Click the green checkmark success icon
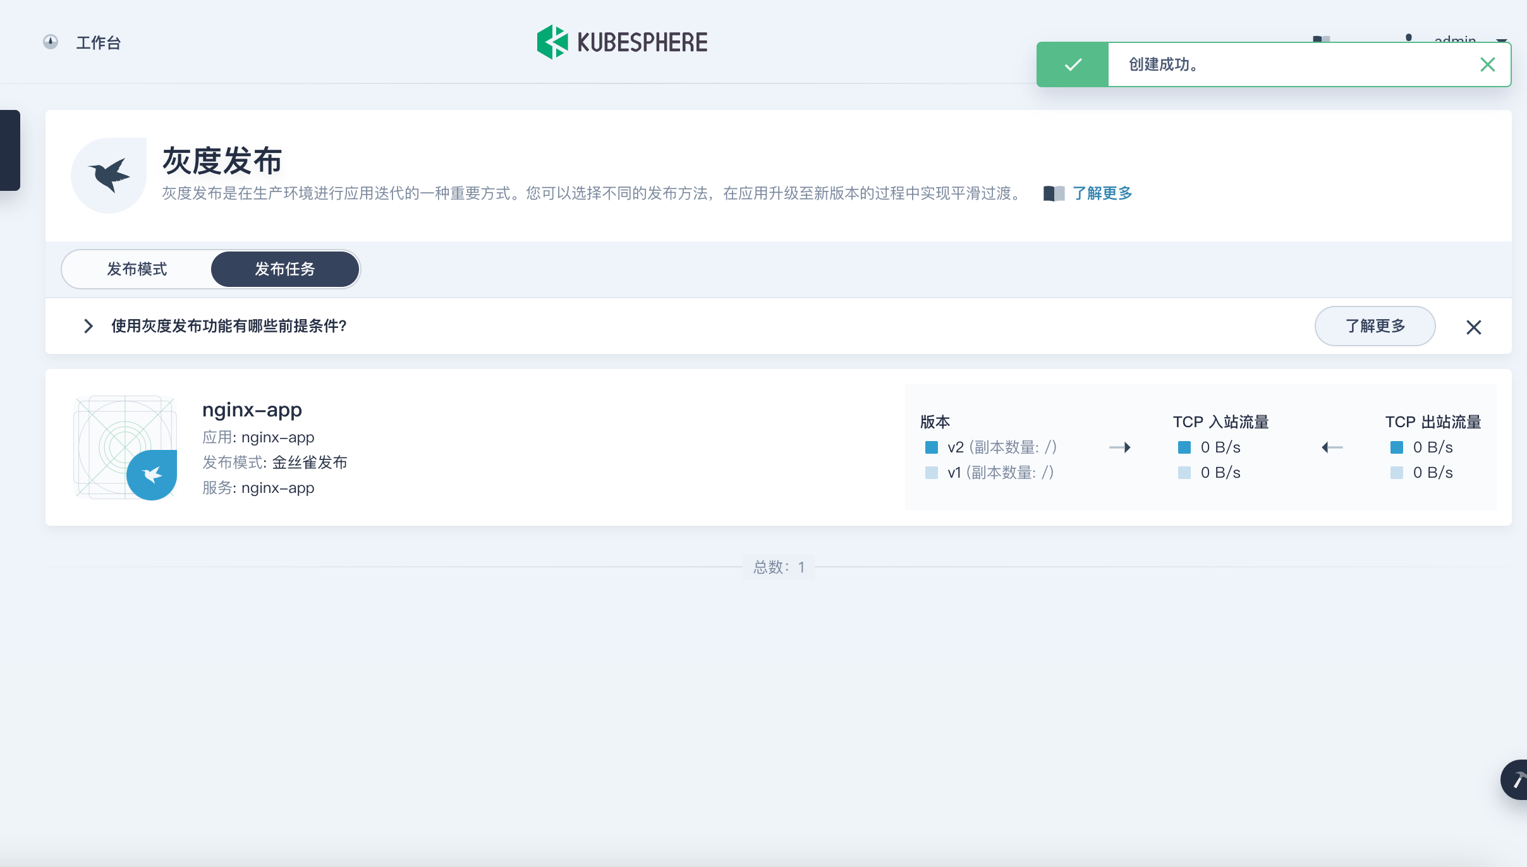1527x867 pixels. 1073,64
